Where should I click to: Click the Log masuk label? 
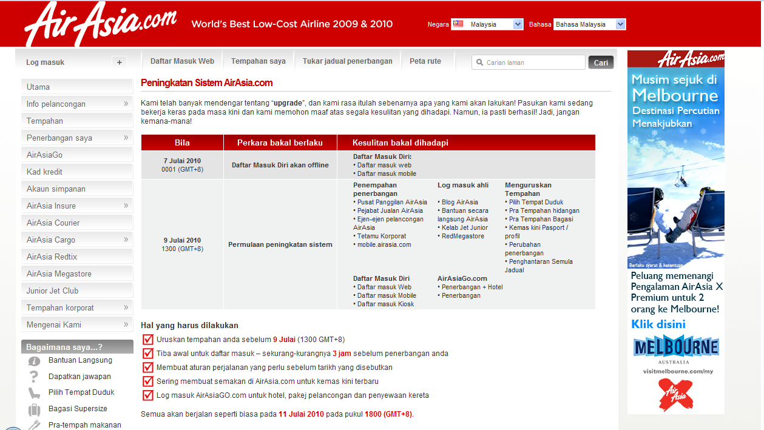pos(45,62)
